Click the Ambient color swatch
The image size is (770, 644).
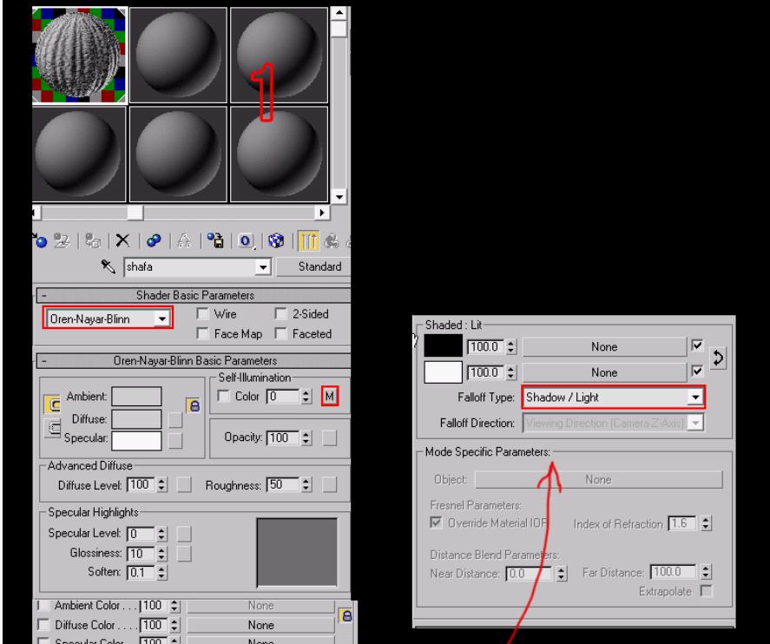pos(136,397)
